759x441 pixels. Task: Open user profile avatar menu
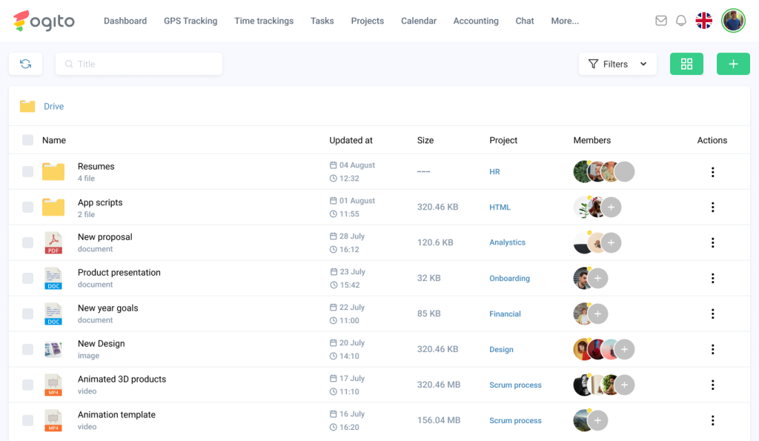click(x=733, y=21)
